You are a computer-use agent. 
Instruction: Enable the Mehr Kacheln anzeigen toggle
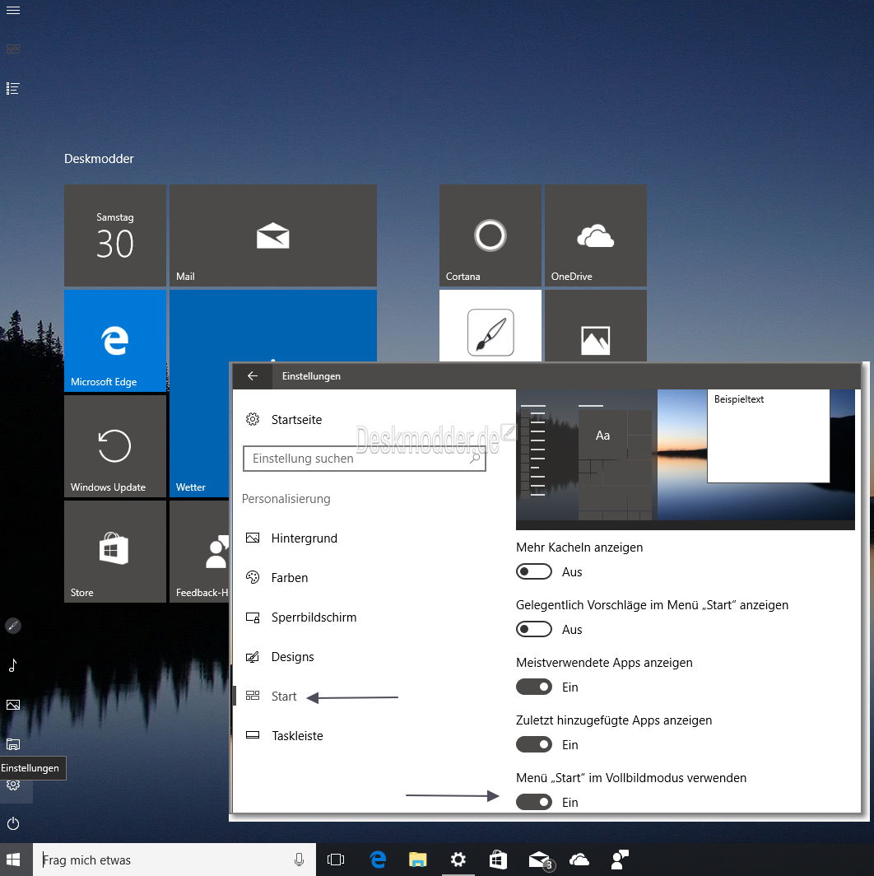coord(534,571)
